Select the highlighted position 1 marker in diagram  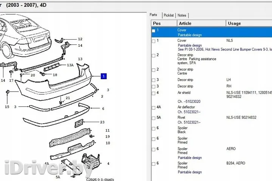click(x=104, y=76)
